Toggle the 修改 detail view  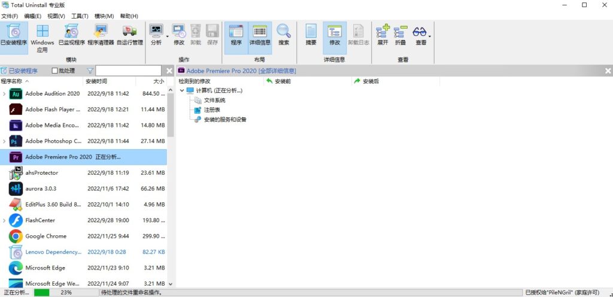click(x=335, y=38)
